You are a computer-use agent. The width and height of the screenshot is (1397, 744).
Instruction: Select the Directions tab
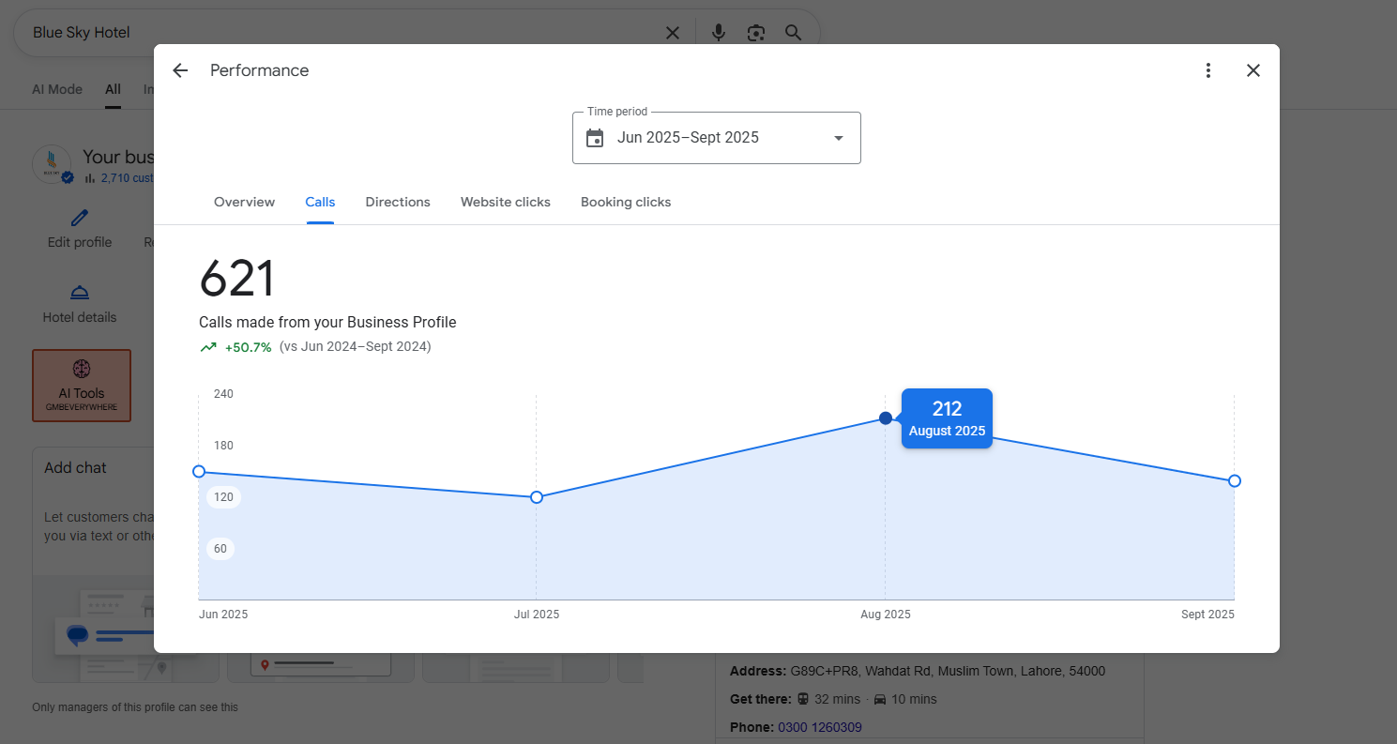(x=398, y=202)
